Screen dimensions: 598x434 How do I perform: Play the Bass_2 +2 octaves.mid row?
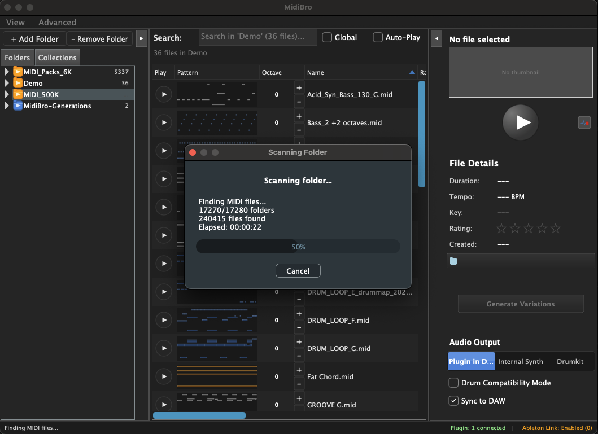click(x=164, y=122)
